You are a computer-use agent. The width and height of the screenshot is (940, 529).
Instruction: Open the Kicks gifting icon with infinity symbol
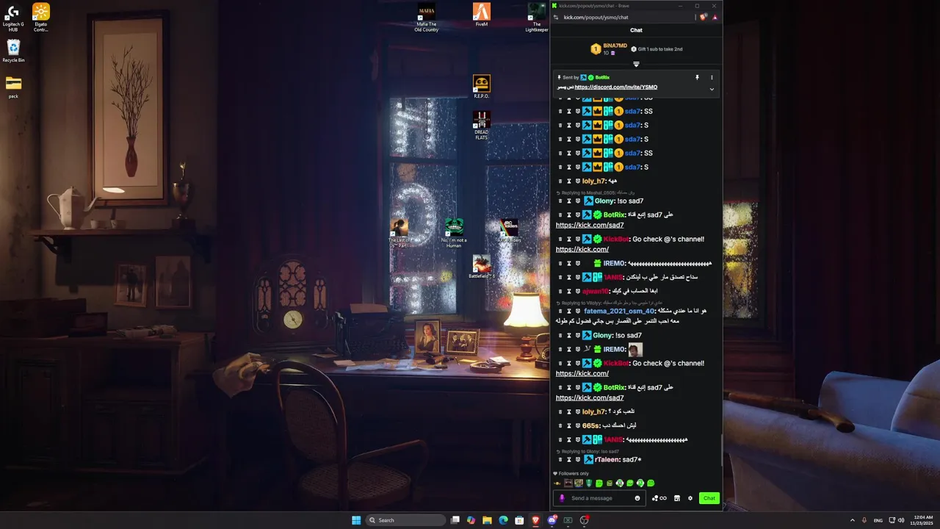[x=659, y=498]
